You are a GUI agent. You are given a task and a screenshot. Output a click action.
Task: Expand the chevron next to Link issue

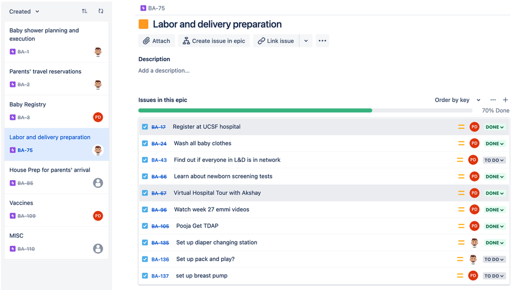[306, 41]
